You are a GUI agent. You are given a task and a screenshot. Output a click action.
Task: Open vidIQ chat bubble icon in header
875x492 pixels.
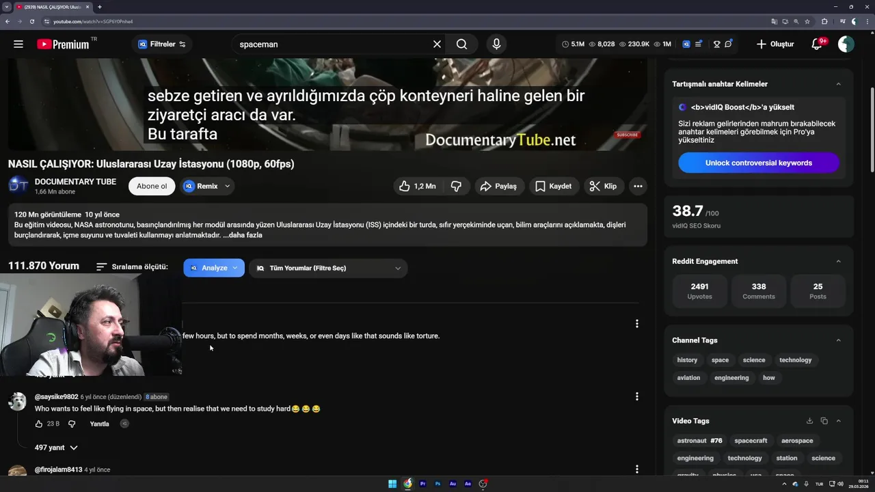(x=729, y=44)
